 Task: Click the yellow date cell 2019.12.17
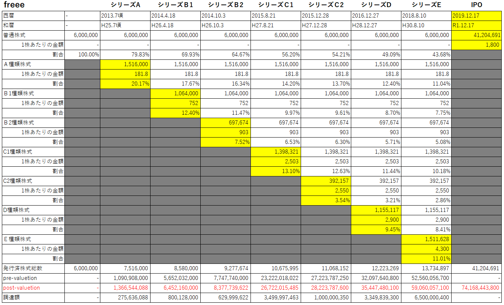[476, 16]
